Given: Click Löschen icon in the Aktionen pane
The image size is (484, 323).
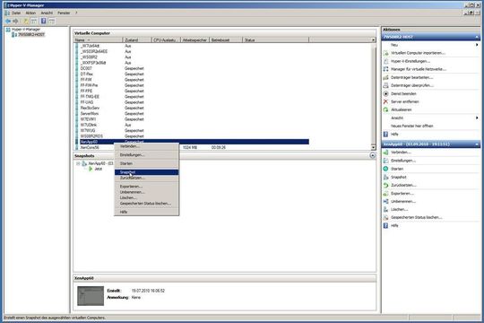Looking at the screenshot, I should [385, 210].
